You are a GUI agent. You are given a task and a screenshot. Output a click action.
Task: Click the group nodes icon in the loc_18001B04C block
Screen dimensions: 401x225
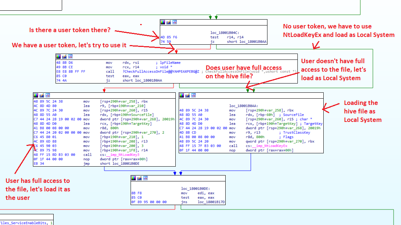coord(174,23)
